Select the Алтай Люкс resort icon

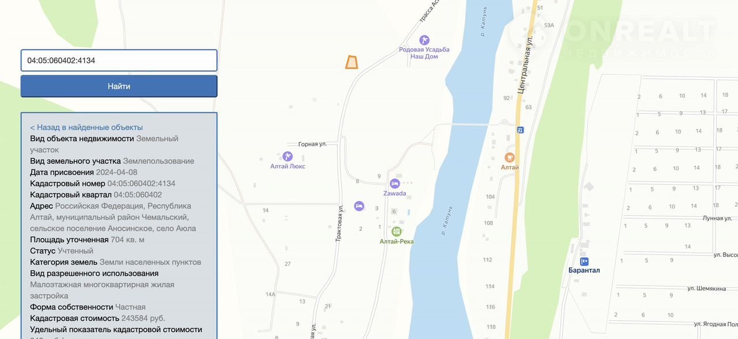pos(288,157)
